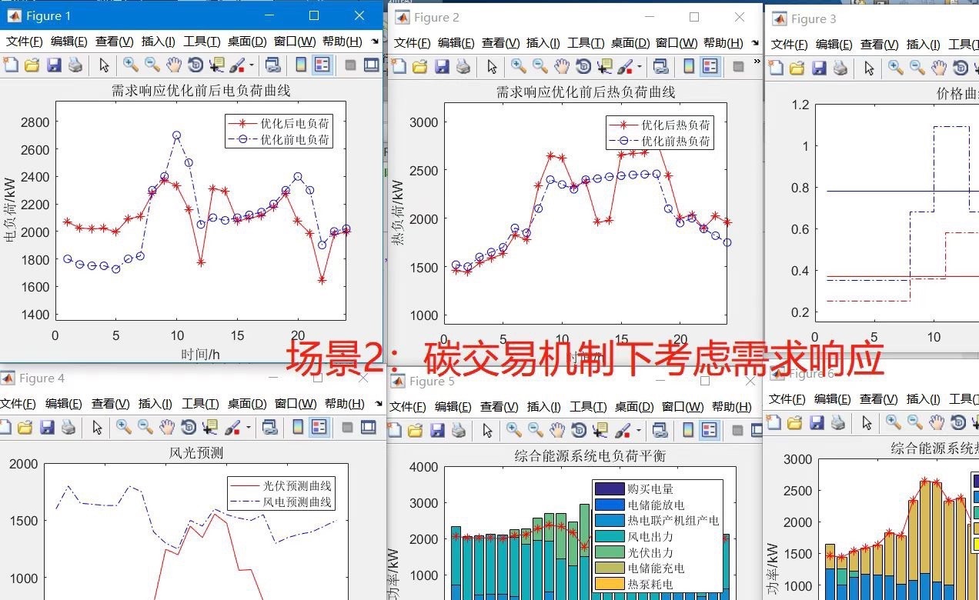The width and height of the screenshot is (979, 600).
Task: Toggle Insert Colorbar in Figure 1 toolbar
Action: point(301,65)
